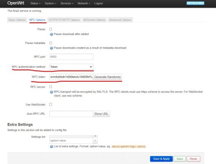
Task: Click info icon beside Pause download after added
Action: pyautogui.click(x=51, y=34)
